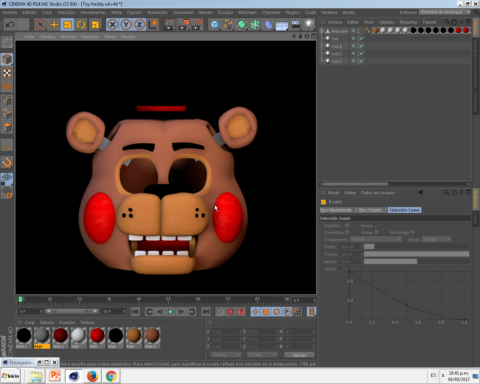
Task: Toggle the Luz object enable checkmark
Action: point(362,38)
